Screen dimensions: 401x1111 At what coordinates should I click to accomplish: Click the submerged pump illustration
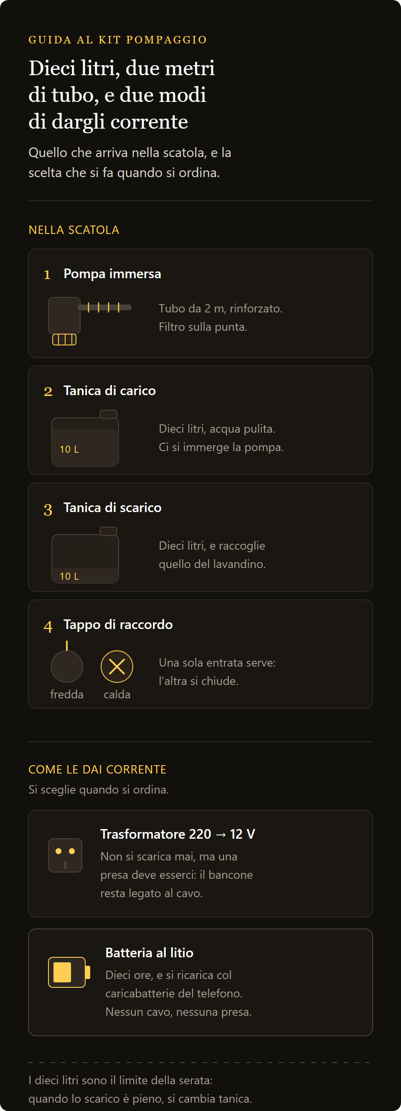click(90, 321)
